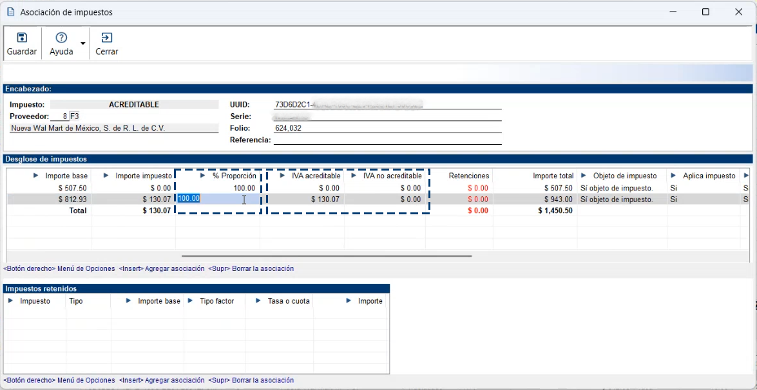Click the IVA acreditable column header

[x=315, y=176]
